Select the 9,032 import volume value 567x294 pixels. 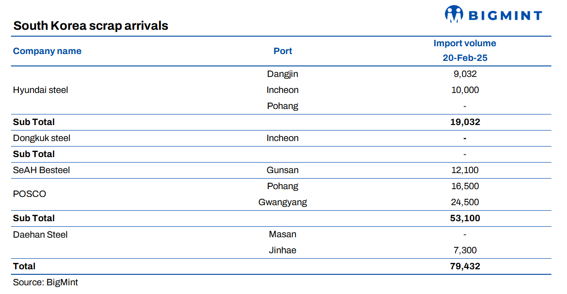point(465,74)
